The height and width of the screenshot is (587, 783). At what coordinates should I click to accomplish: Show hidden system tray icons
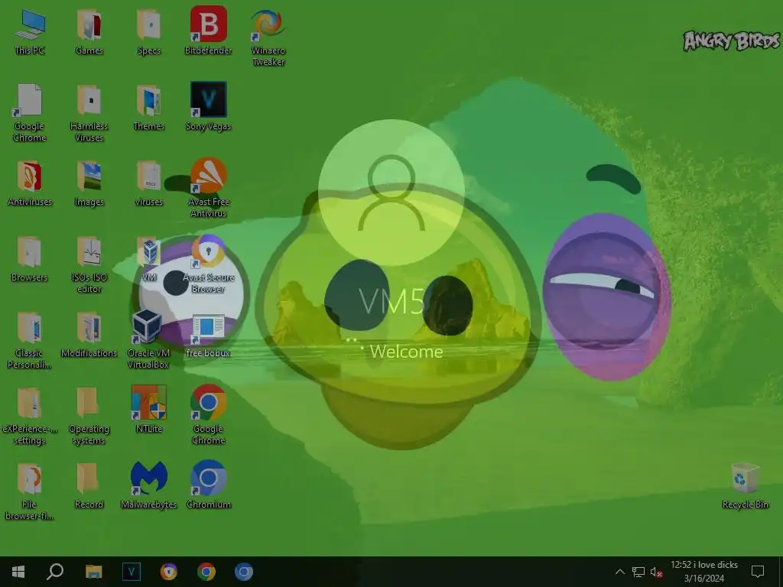pyautogui.click(x=619, y=572)
